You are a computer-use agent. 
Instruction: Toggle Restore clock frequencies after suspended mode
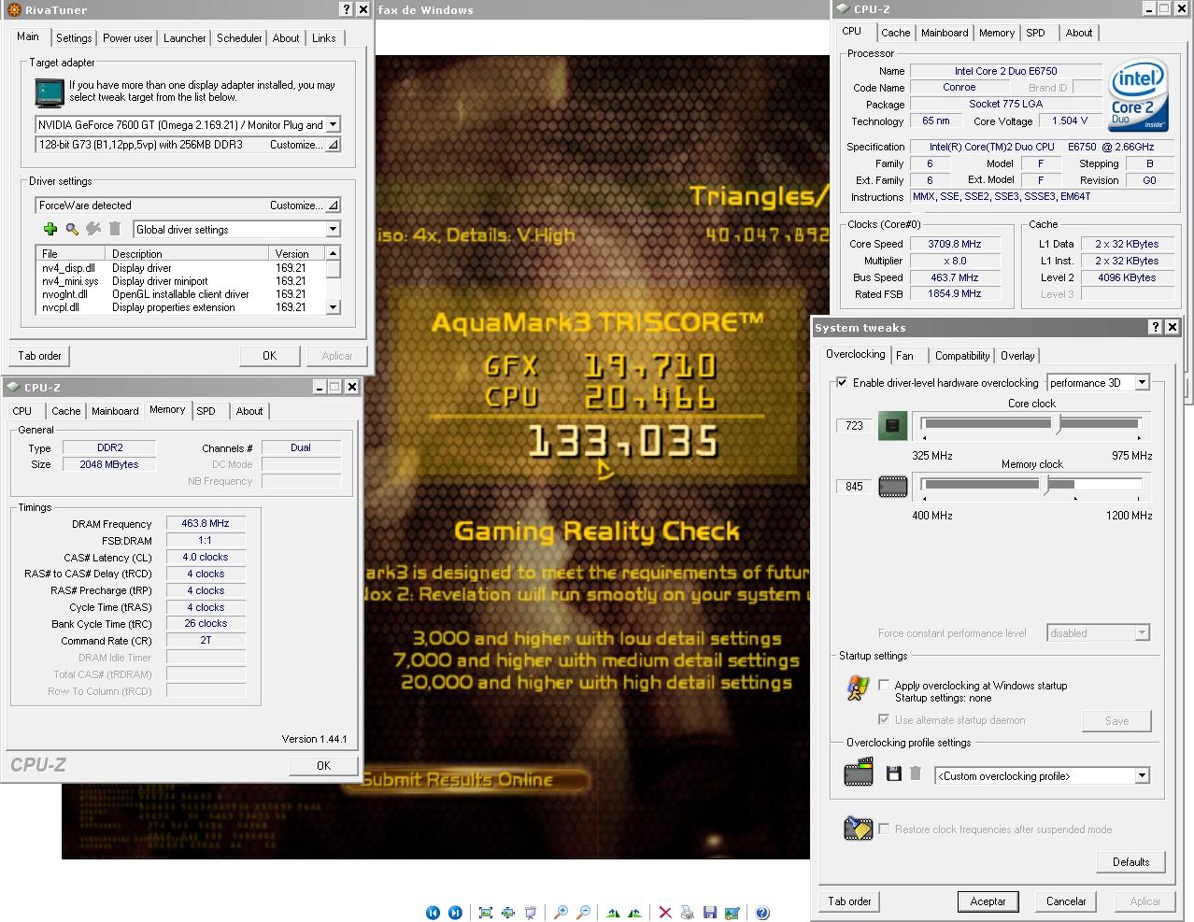[884, 829]
